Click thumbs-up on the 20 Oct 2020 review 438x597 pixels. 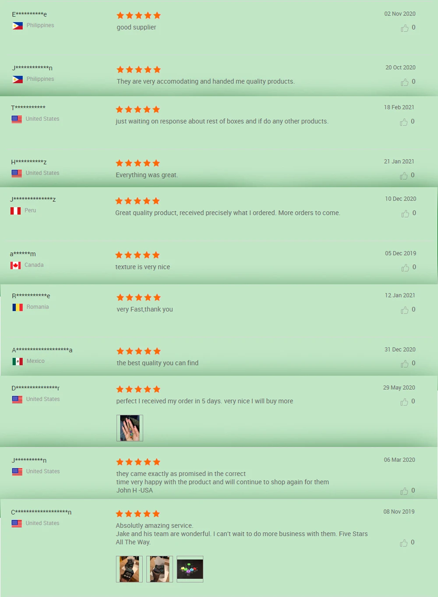coord(405,82)
